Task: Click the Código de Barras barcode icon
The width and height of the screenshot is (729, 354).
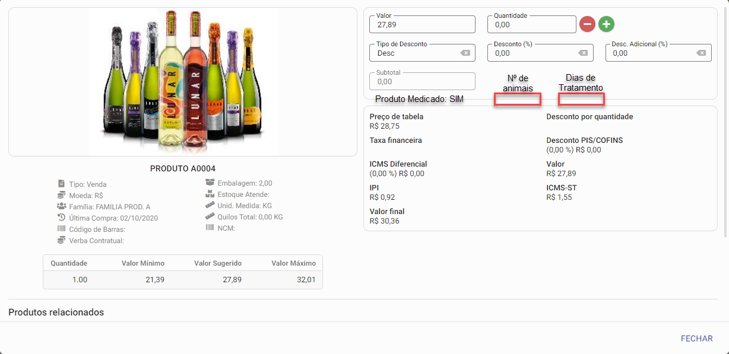Action: (61, 229)
